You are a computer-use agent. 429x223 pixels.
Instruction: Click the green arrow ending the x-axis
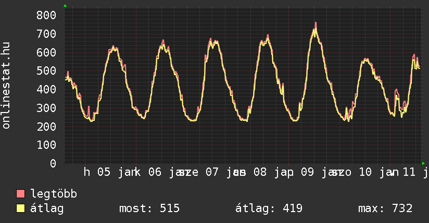(x=424, y=163)
